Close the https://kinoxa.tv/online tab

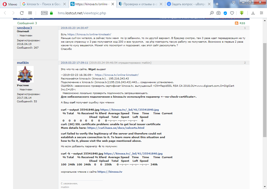[113, 4]
